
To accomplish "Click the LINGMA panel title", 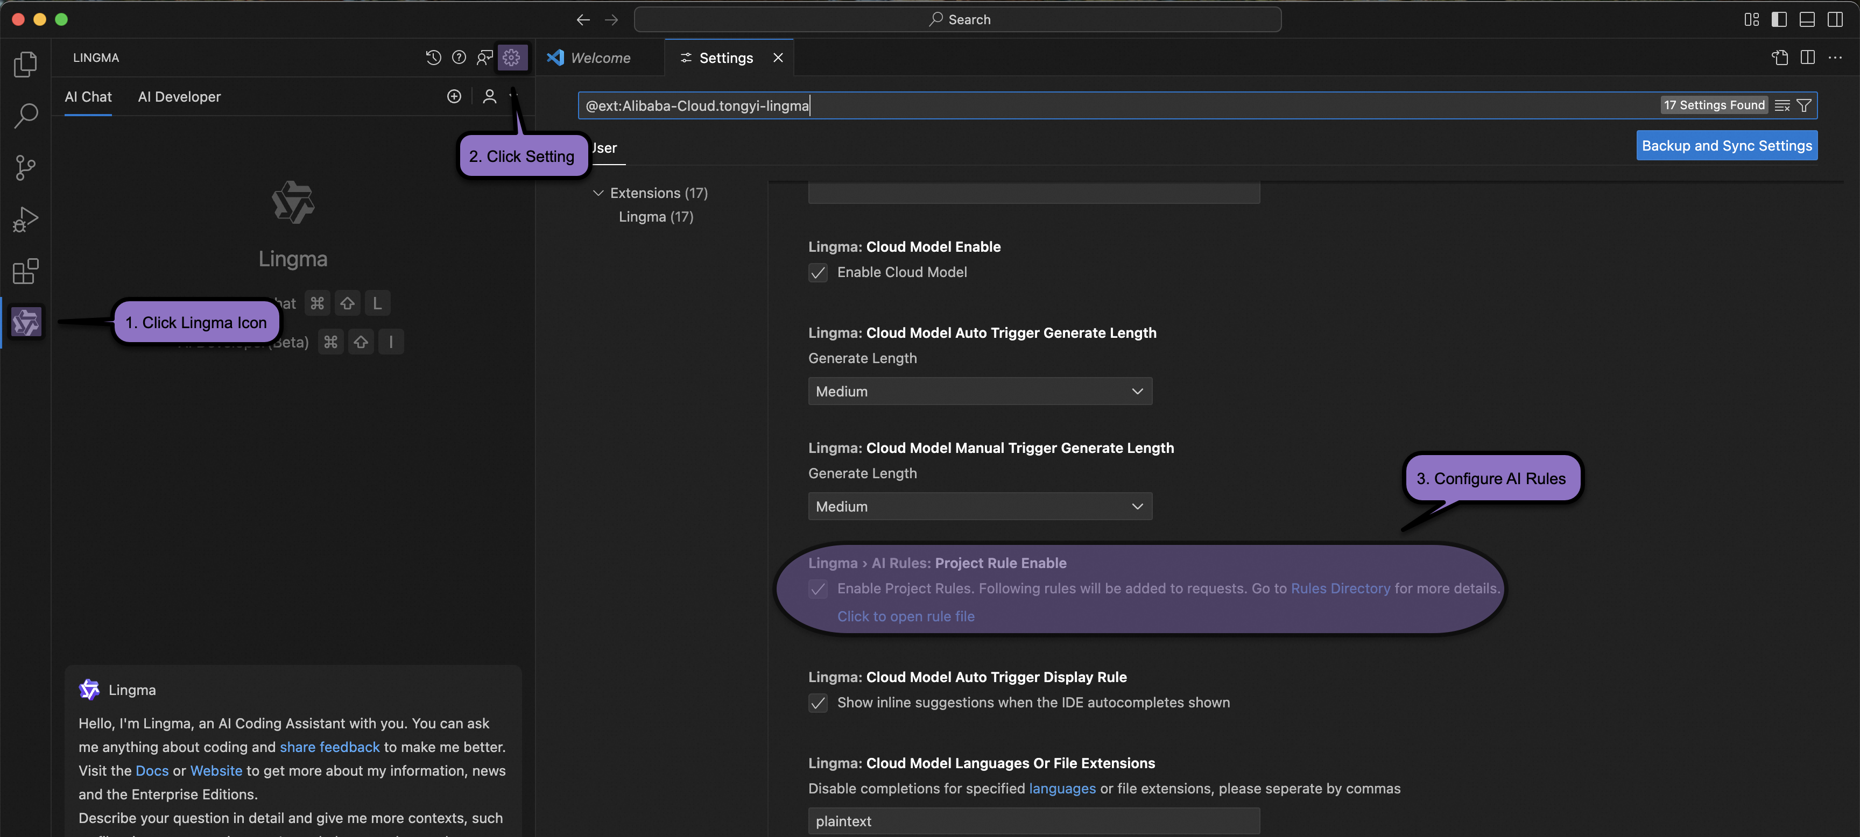I will point(96,58).
